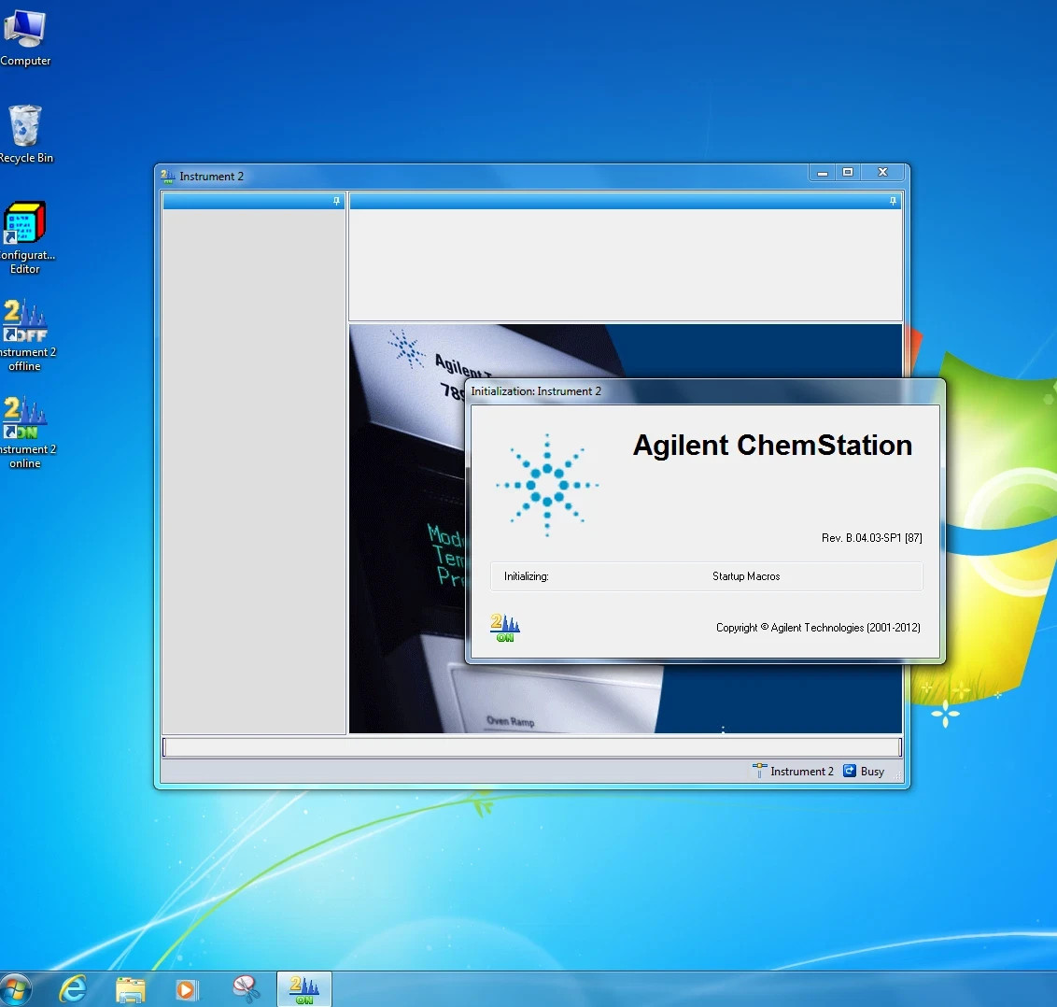Image resolution: width=1057 pixels, height=1007 pixels.
Task: Click the Instrument 2 window title bar icon
Action: tap(168, 176)
